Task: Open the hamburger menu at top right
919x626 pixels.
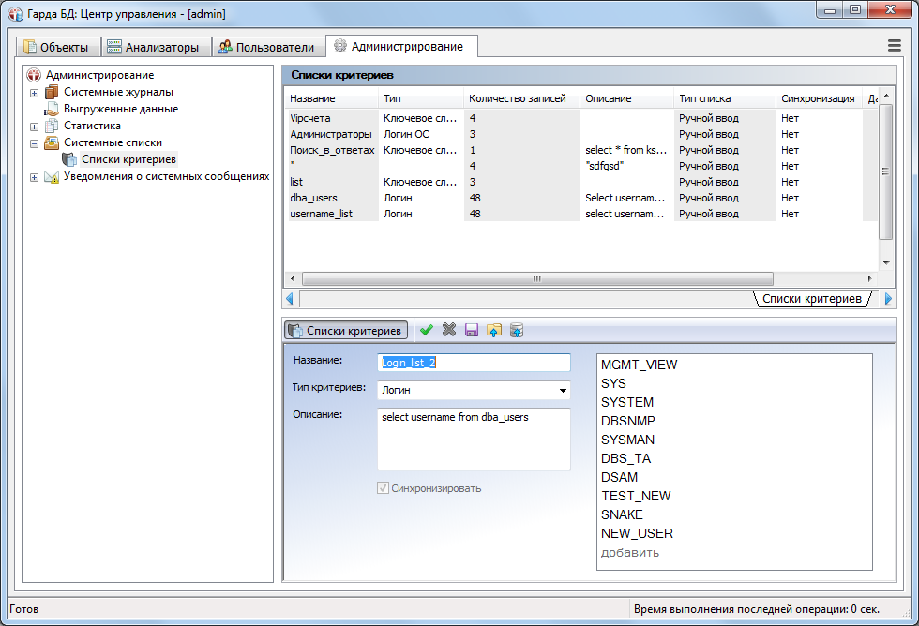Action: point(895,45)
